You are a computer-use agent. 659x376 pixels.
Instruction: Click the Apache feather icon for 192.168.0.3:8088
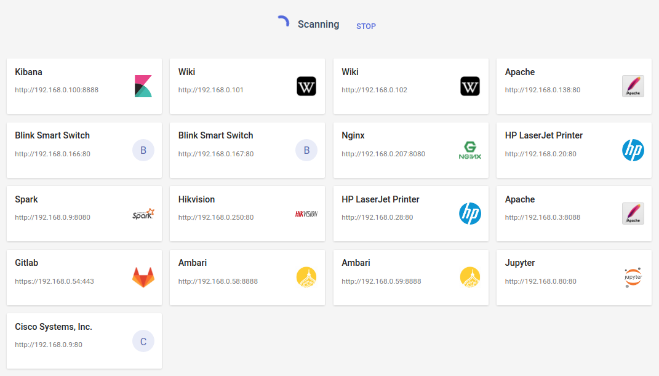pyautogui.click(x=633, y=214)
